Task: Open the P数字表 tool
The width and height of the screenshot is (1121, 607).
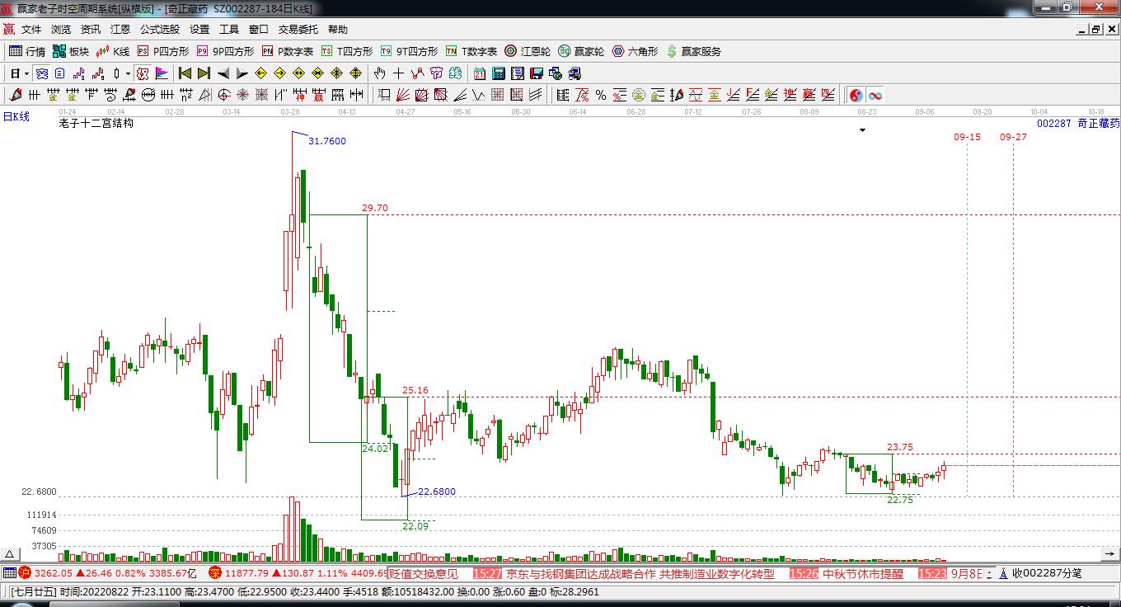Action: point(287,51)
